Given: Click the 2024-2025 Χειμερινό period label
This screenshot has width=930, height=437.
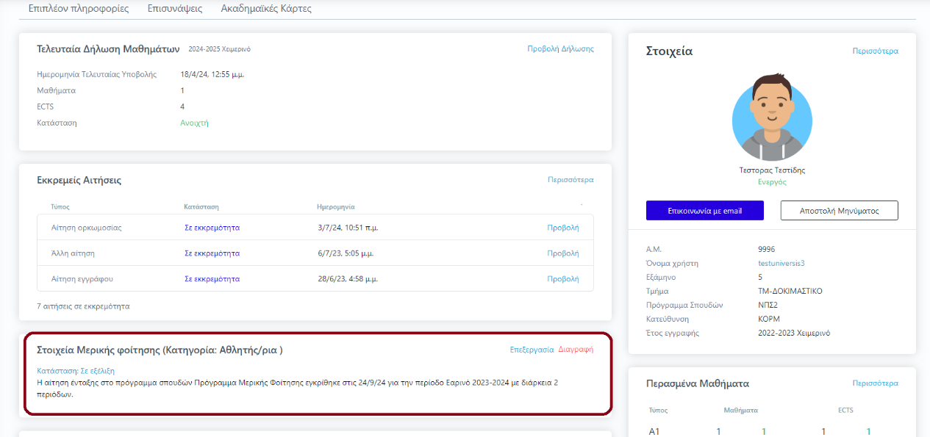Looking at the screenshot, I should (x=220, y=50).
